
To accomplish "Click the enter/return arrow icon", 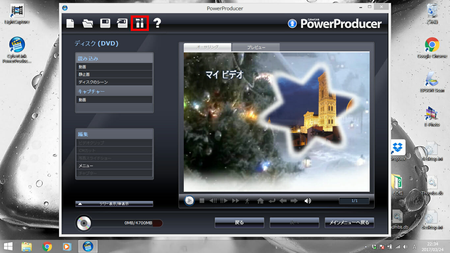I will pos(272,201).
